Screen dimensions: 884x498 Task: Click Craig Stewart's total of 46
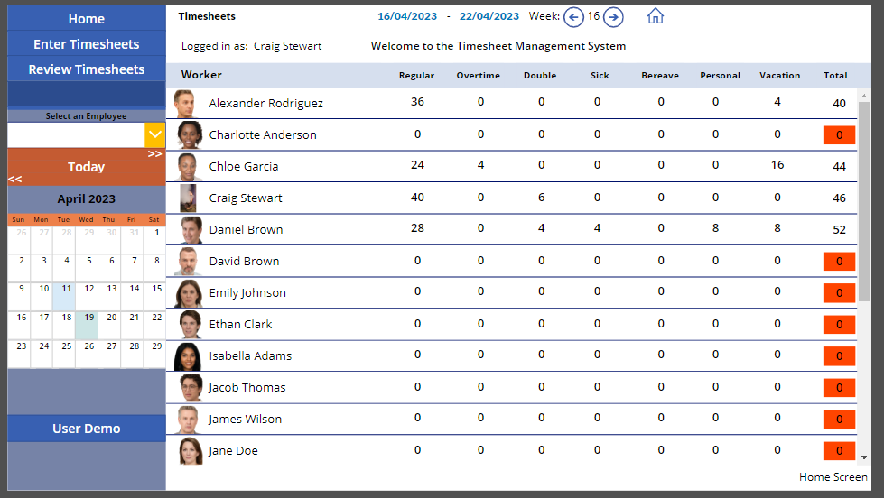(839, 198)
